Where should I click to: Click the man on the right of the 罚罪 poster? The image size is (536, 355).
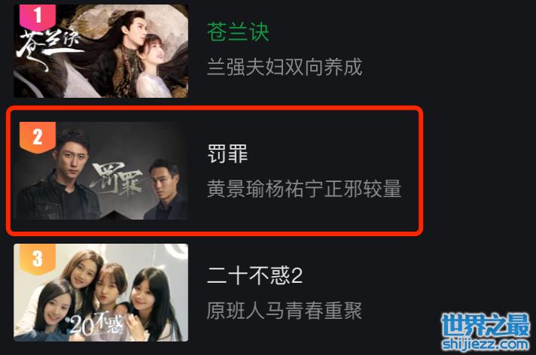[166, 190]
